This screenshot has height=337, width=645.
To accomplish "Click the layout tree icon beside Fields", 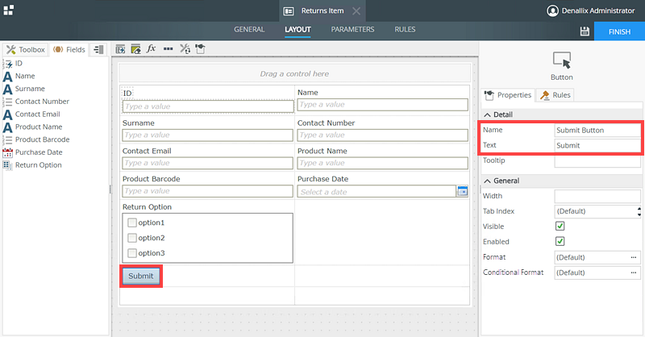I will (98, 49).
